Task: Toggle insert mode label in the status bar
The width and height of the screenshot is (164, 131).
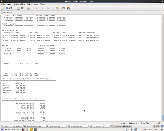Action: (159, 123)
